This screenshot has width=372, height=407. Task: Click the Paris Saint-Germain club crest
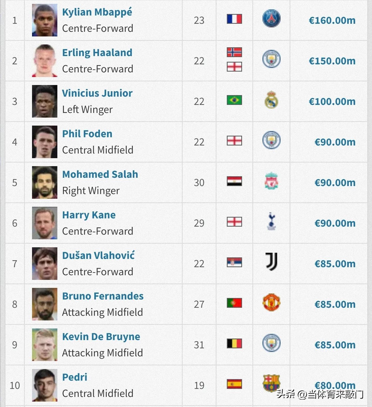(x=271, y=19)
